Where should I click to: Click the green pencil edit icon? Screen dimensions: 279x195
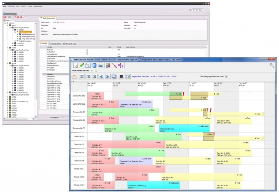[x=82, y=65]
